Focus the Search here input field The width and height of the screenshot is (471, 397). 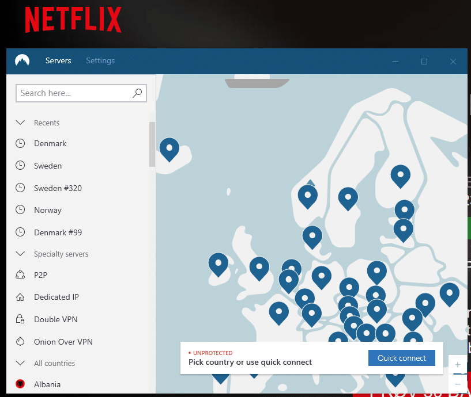click(81, 93)
